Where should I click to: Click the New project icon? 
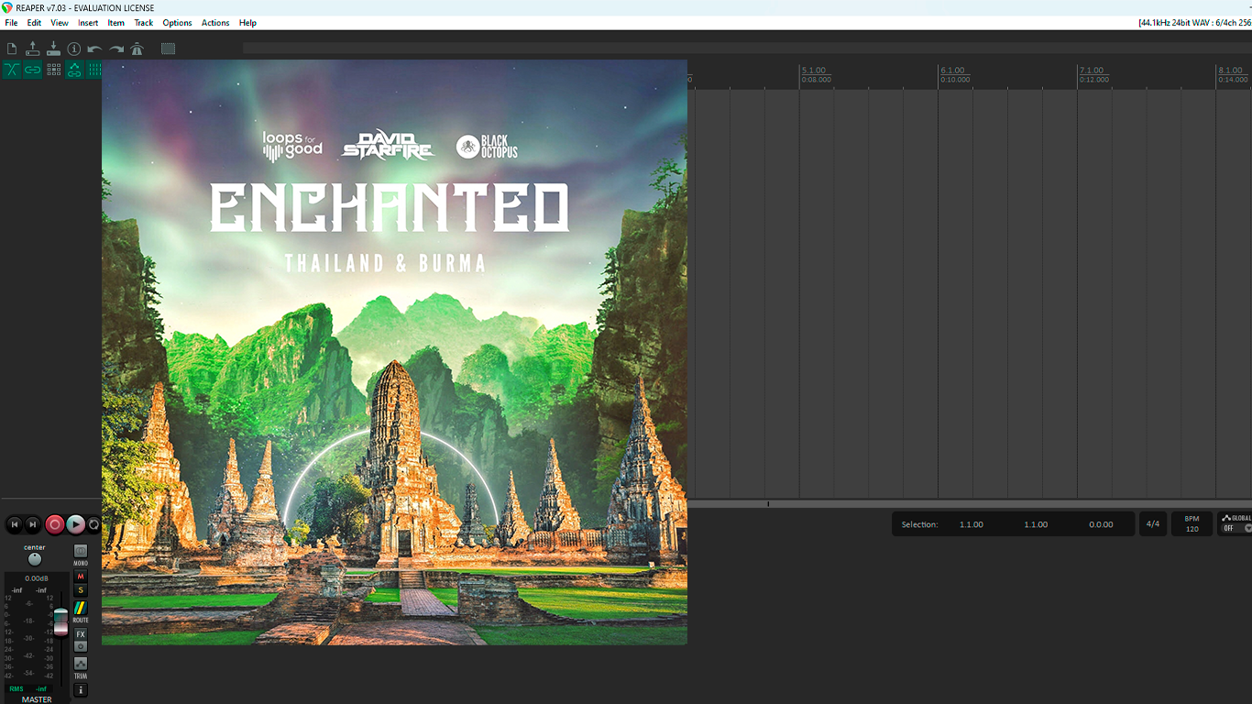click(x=12, y=49)
